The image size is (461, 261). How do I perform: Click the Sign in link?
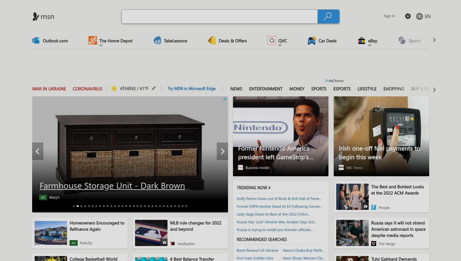[389, 16]
